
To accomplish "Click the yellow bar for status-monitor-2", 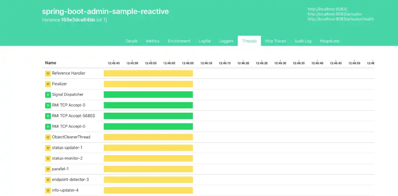I will coord(148,158).
